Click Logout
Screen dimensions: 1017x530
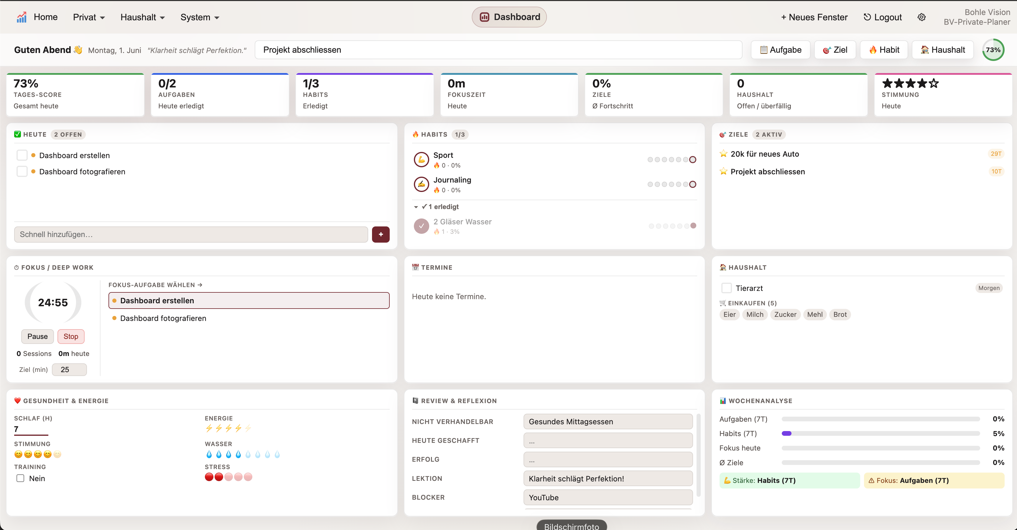point(883,17)
